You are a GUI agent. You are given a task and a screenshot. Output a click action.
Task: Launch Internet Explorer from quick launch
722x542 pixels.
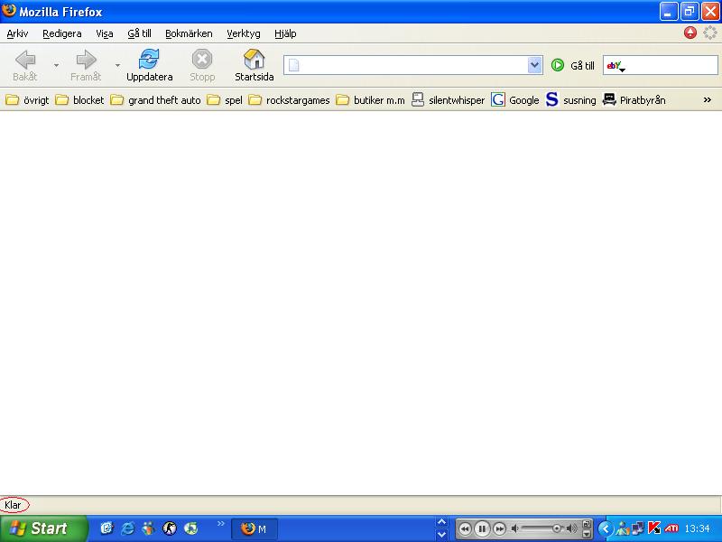click(x=127, y=528)
